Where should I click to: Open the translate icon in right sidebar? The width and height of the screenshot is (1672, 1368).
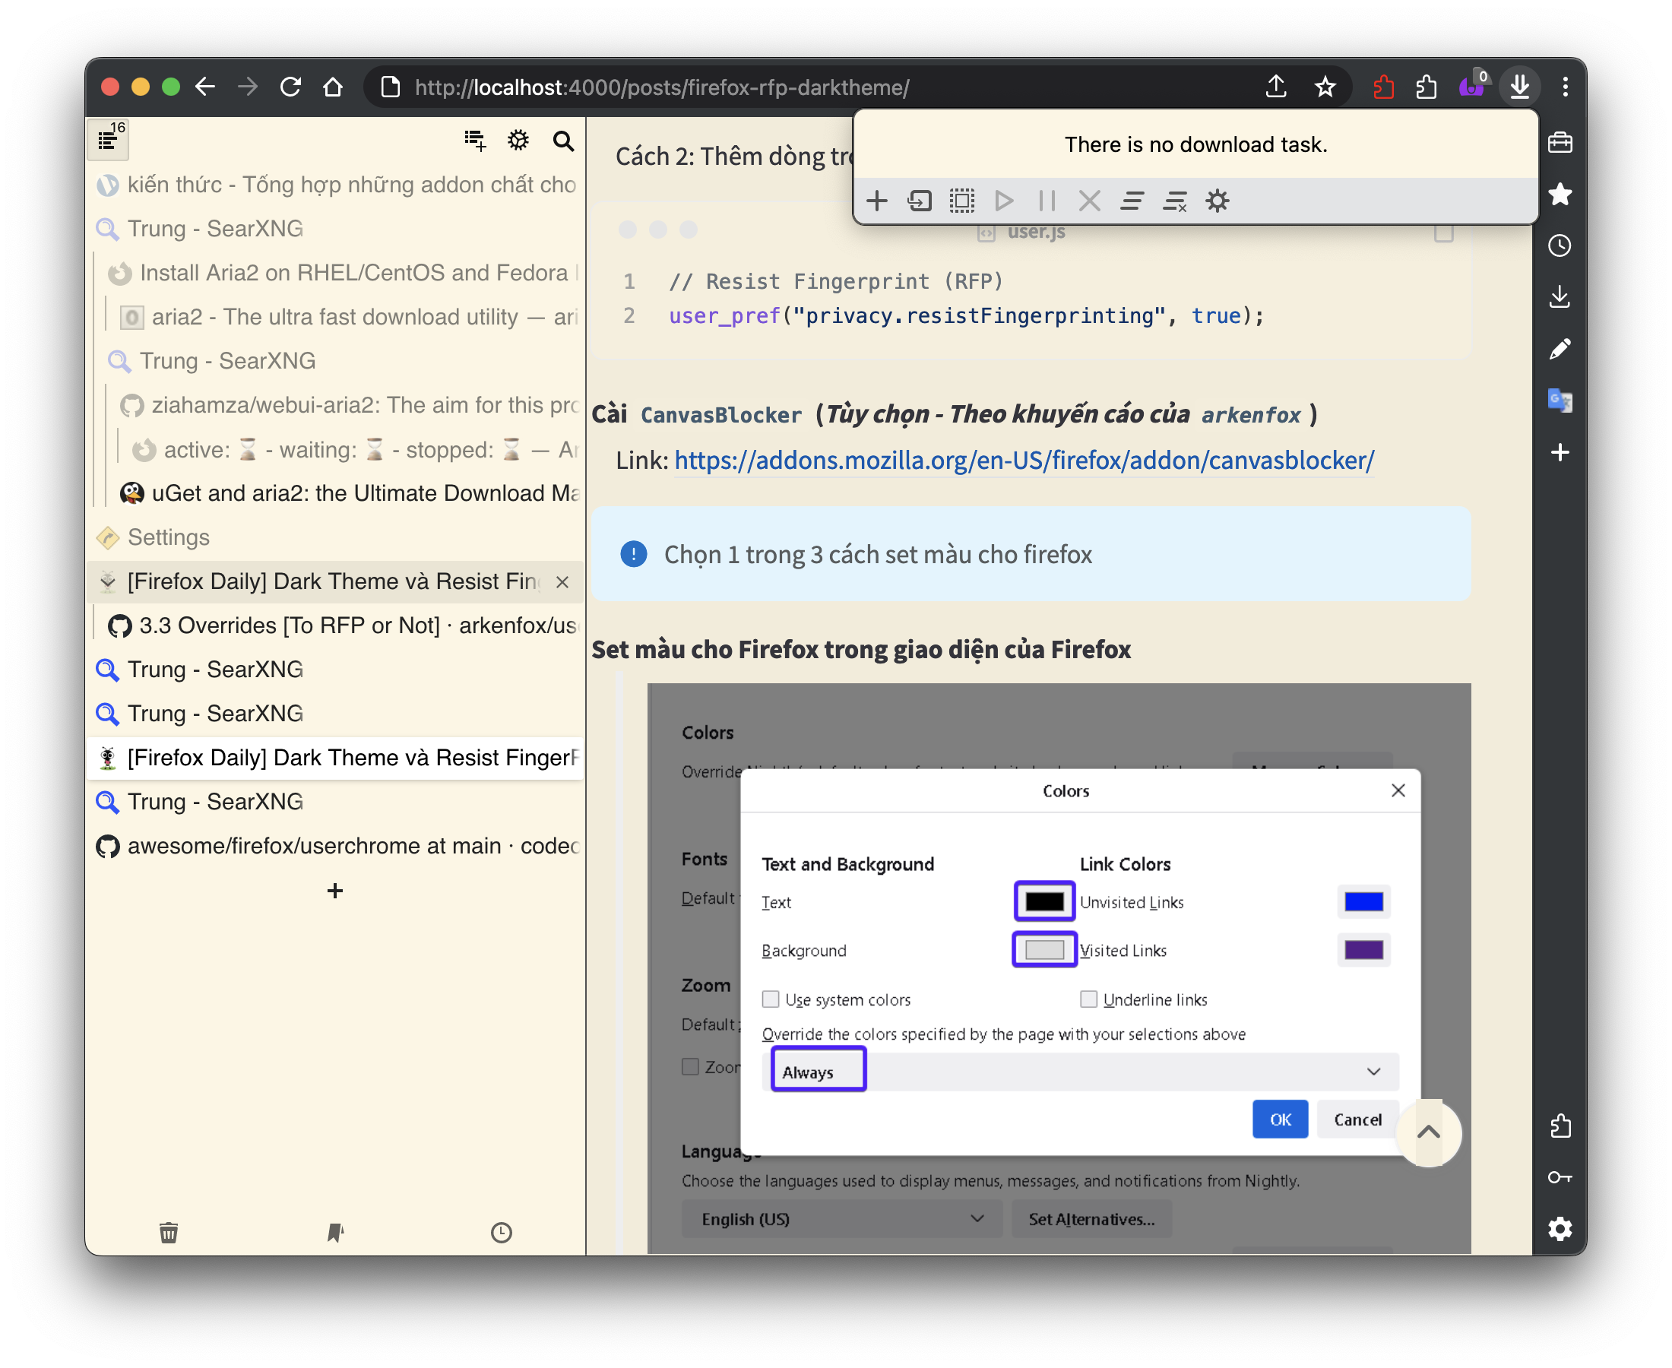[x=1560, y=401]
